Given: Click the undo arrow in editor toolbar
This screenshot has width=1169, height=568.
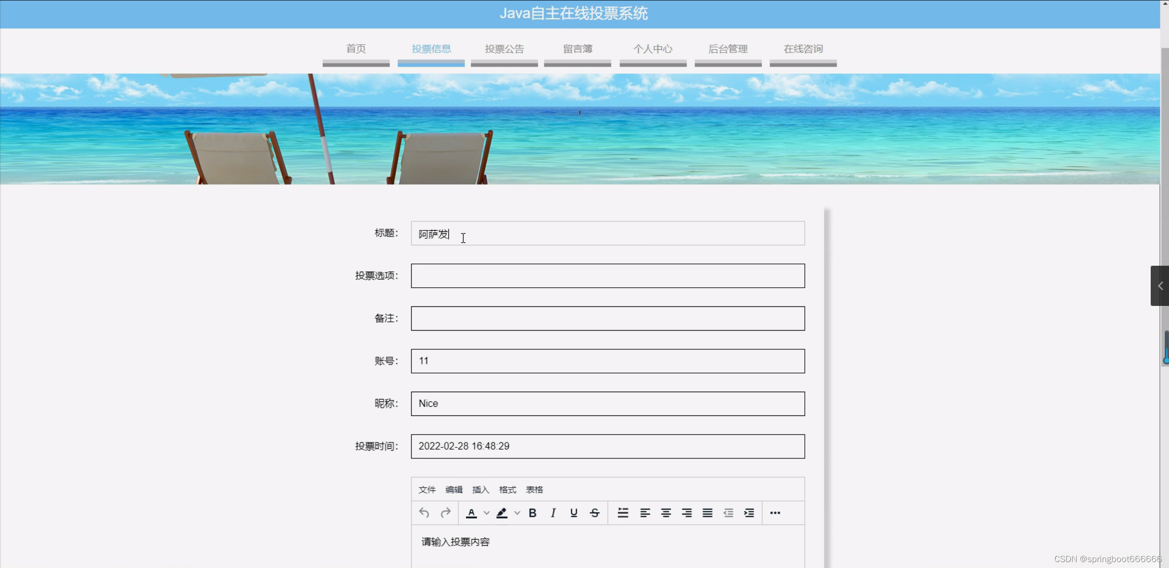Looking at the screenshot, I should coord(424,513).
